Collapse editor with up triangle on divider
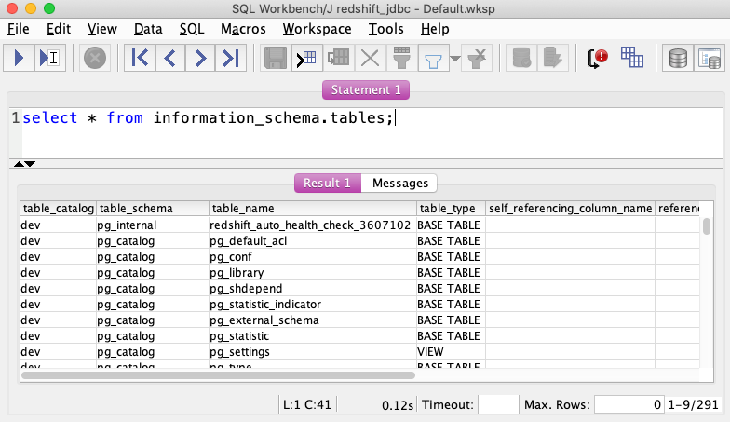Screen dimensions: 730x422 pyautogui.click(x=19, y=164)
